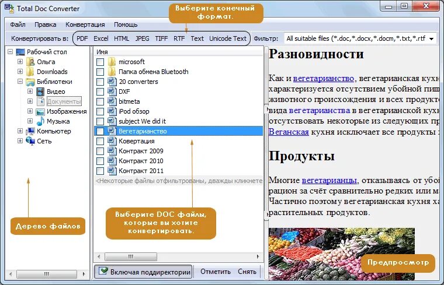444x285 pixels.
Task: Expand the Ольга tree node
Action: coord(20,62)
